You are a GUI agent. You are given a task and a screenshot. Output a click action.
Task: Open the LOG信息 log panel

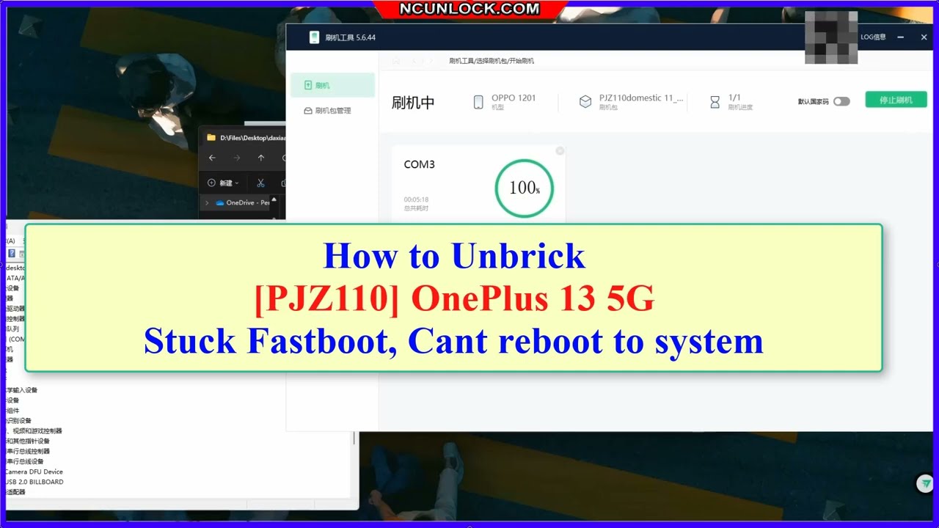point(873,37)
